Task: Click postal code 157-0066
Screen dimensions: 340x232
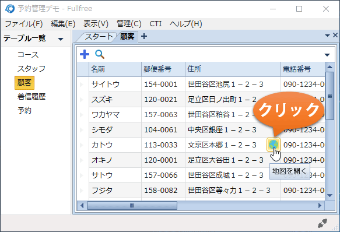Action: (x=161, y=175)
